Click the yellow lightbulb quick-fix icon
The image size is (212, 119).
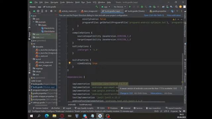pyautogui.click(x=70, y=63)
